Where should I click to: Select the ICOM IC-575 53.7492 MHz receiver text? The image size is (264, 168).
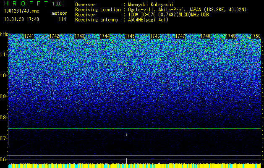click(168, 15)
